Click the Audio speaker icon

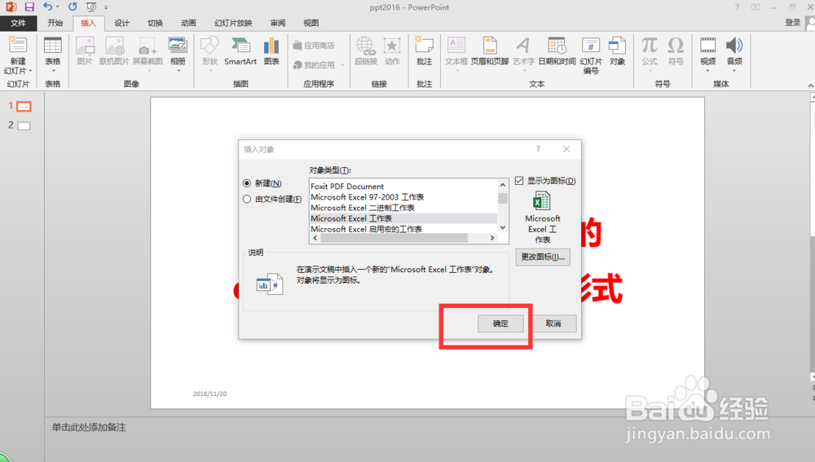pyautogui.click(x=734, y=46)
